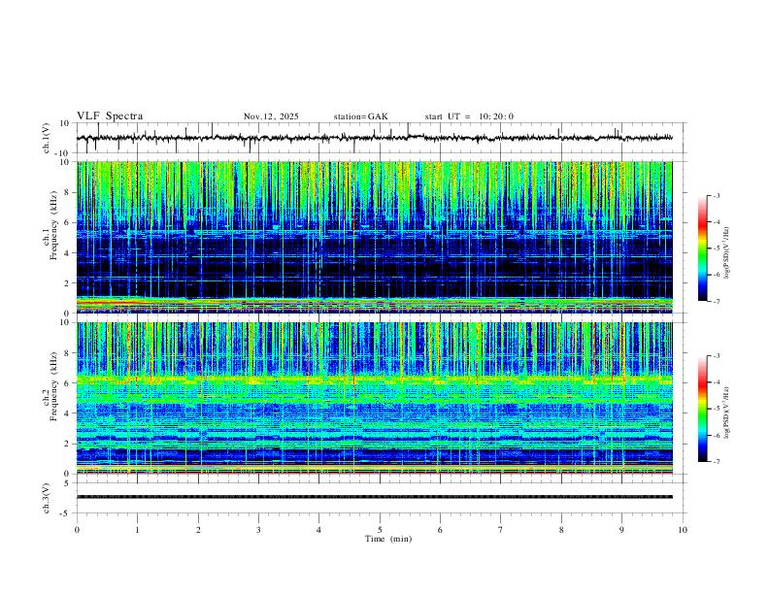This screenshot has height=594, width=769.
Task: Click the date 'Nov.12, 2025'
Action: [271, 116]
